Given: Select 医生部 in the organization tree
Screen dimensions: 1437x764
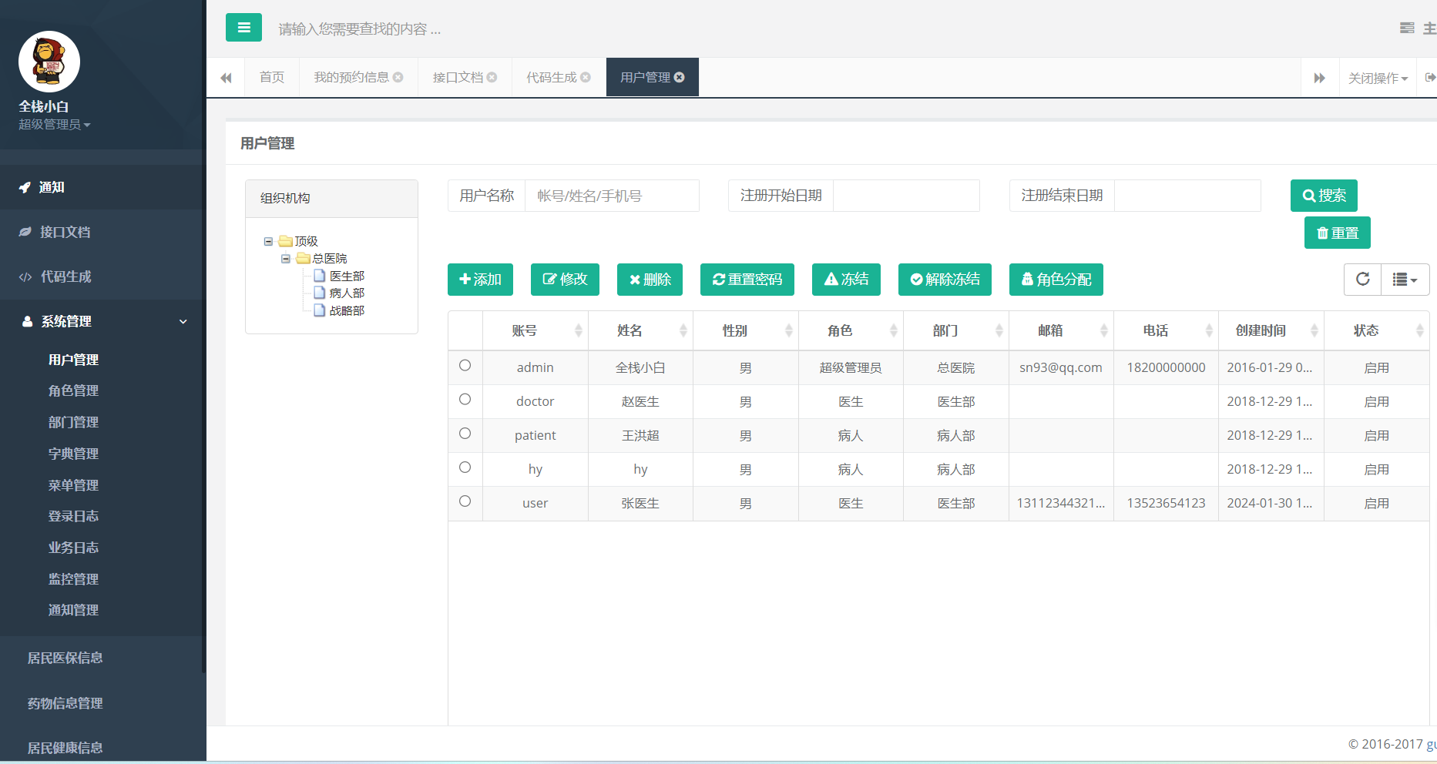Looking at the screenshot, I should 347,276.
